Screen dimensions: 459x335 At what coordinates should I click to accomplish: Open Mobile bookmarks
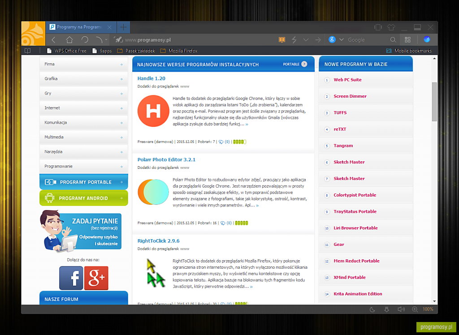[409, 51]
